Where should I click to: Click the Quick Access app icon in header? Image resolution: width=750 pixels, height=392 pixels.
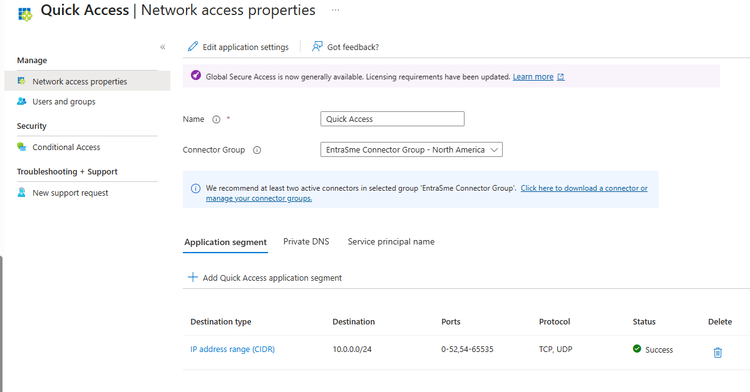(25, 14)
